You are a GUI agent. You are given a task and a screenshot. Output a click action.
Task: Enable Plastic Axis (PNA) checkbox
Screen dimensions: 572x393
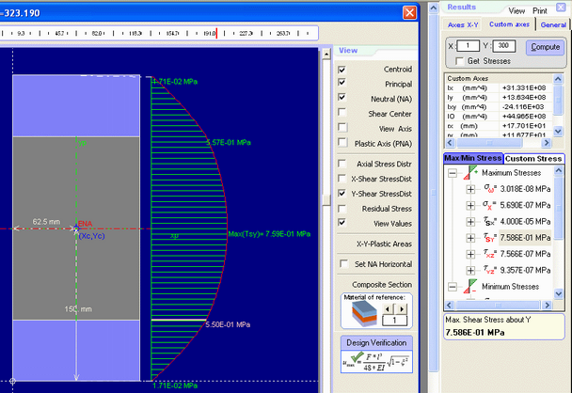coord(342,142)
